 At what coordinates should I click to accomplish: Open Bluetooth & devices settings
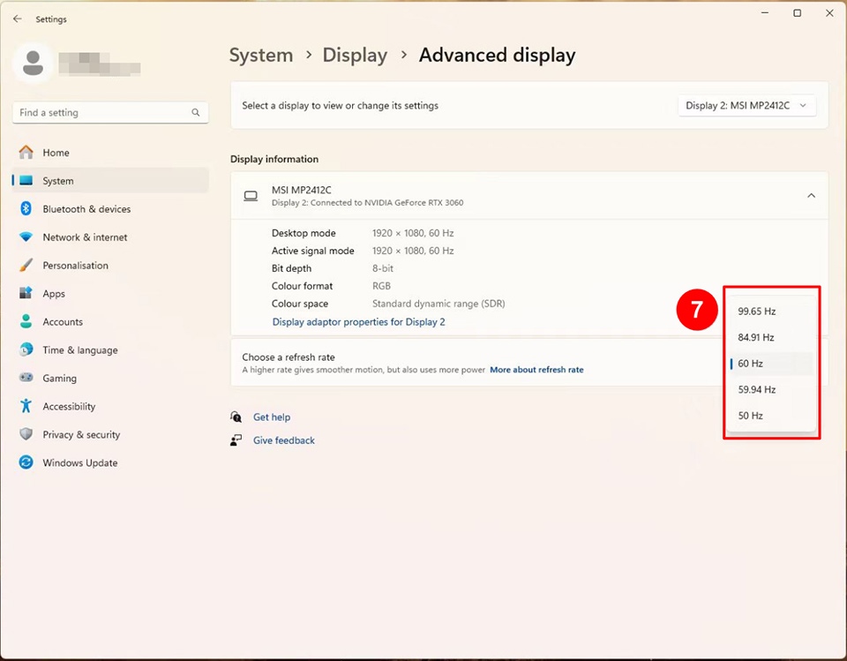pos(110,208)
